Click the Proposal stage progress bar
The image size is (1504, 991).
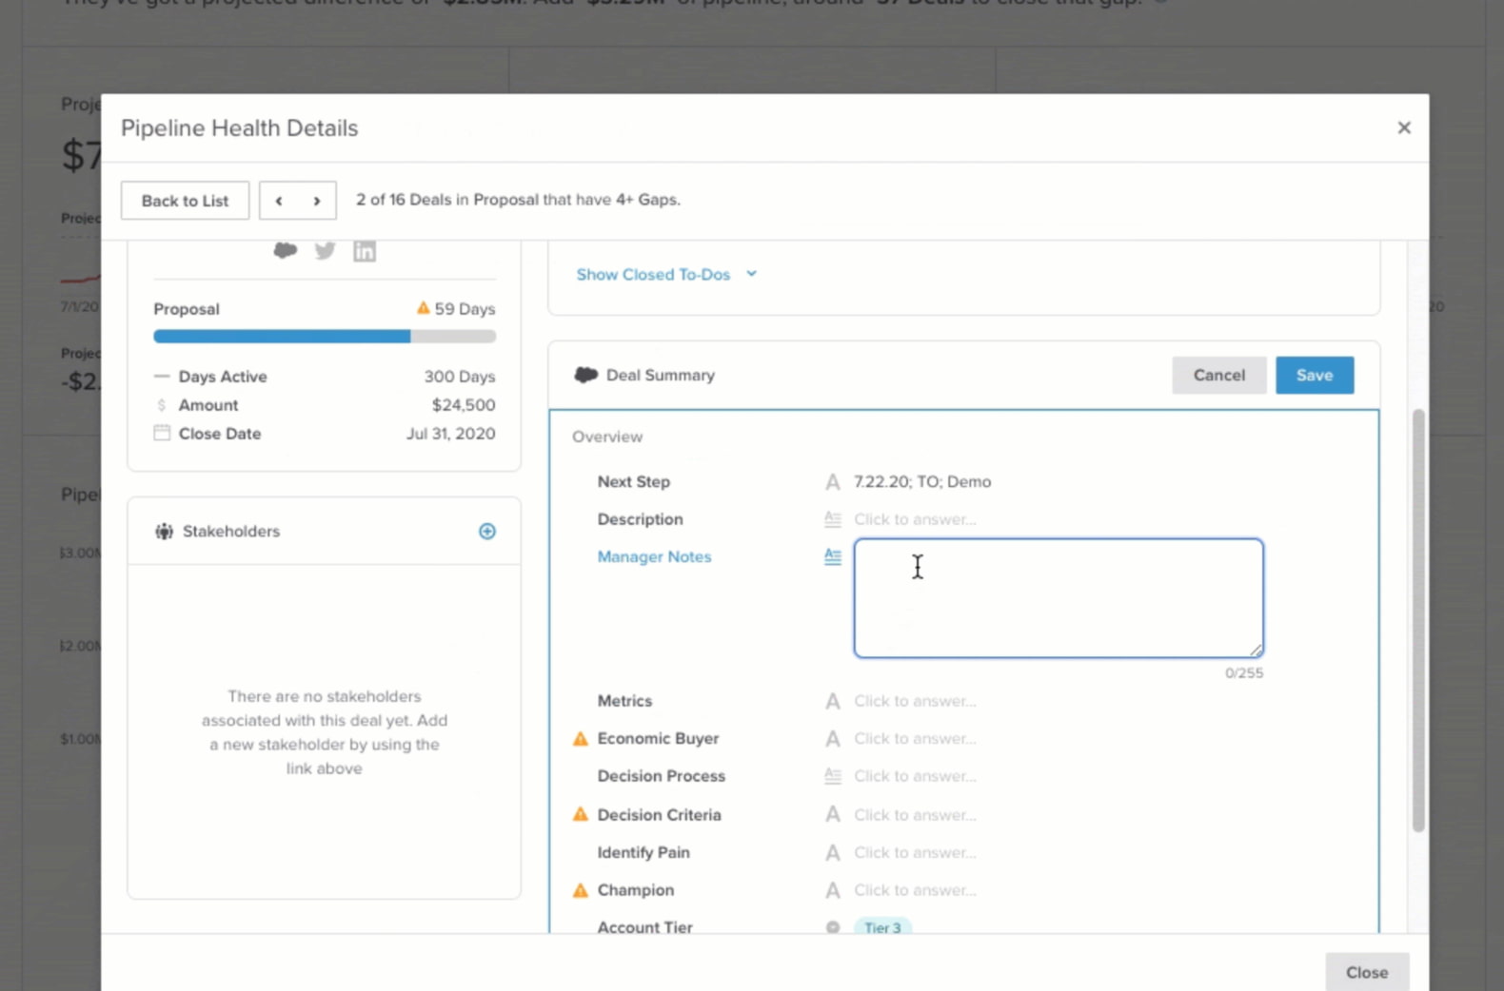[x=324, y=337]
